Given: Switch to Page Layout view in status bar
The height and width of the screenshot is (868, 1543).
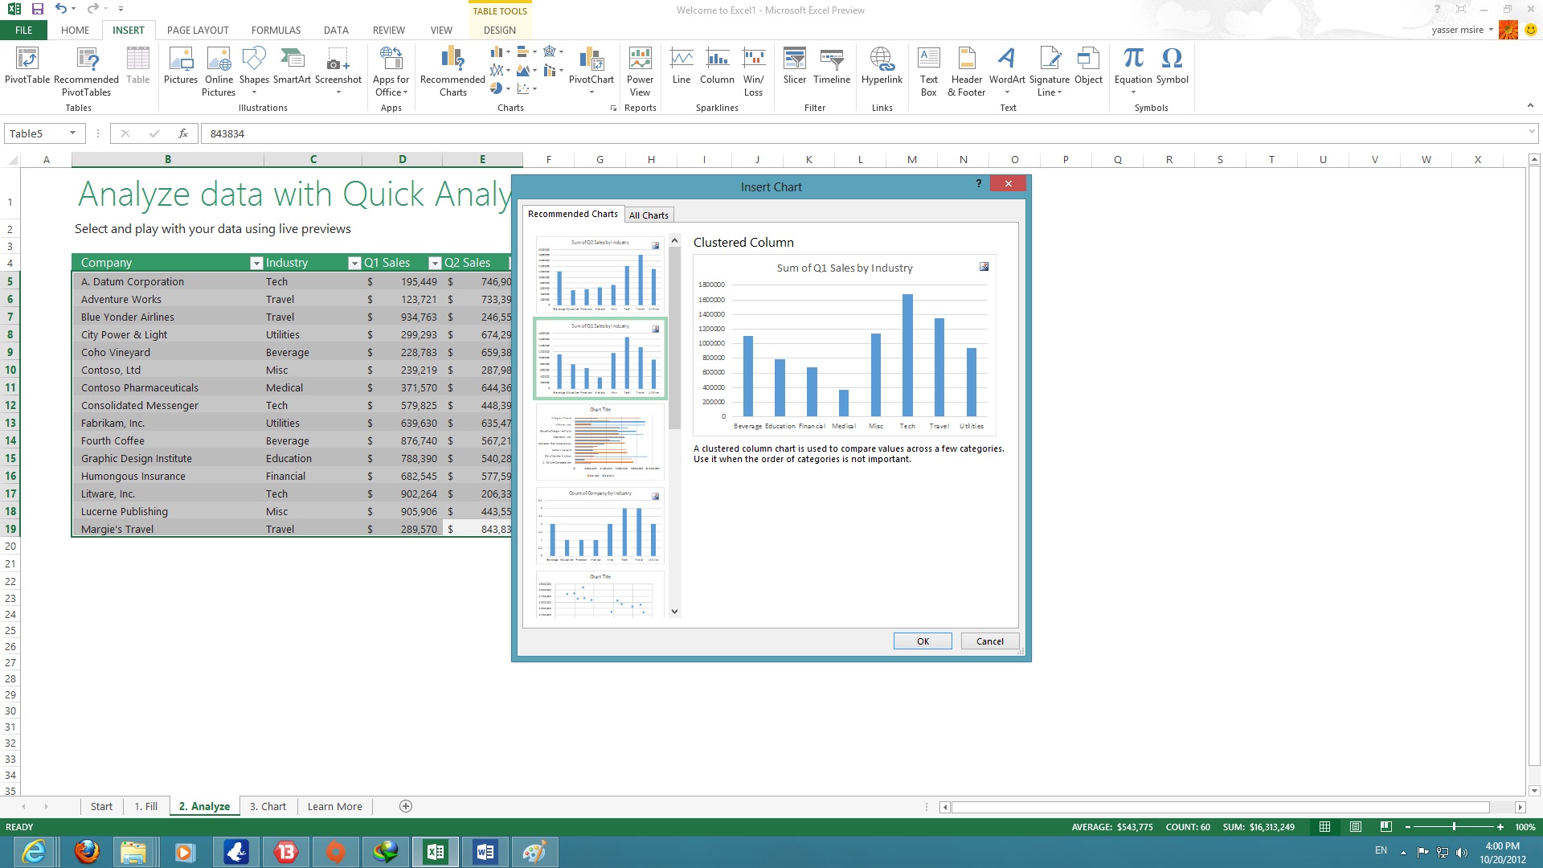Looking at the screenshot, I should (x=1356, y=827).
